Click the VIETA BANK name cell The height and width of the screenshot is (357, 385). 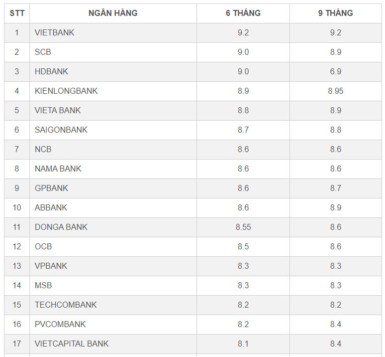(x=58, y=111)
